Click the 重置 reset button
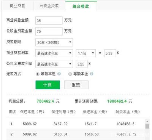This screenshot has width=152, height=140. (x=76, y=85)
